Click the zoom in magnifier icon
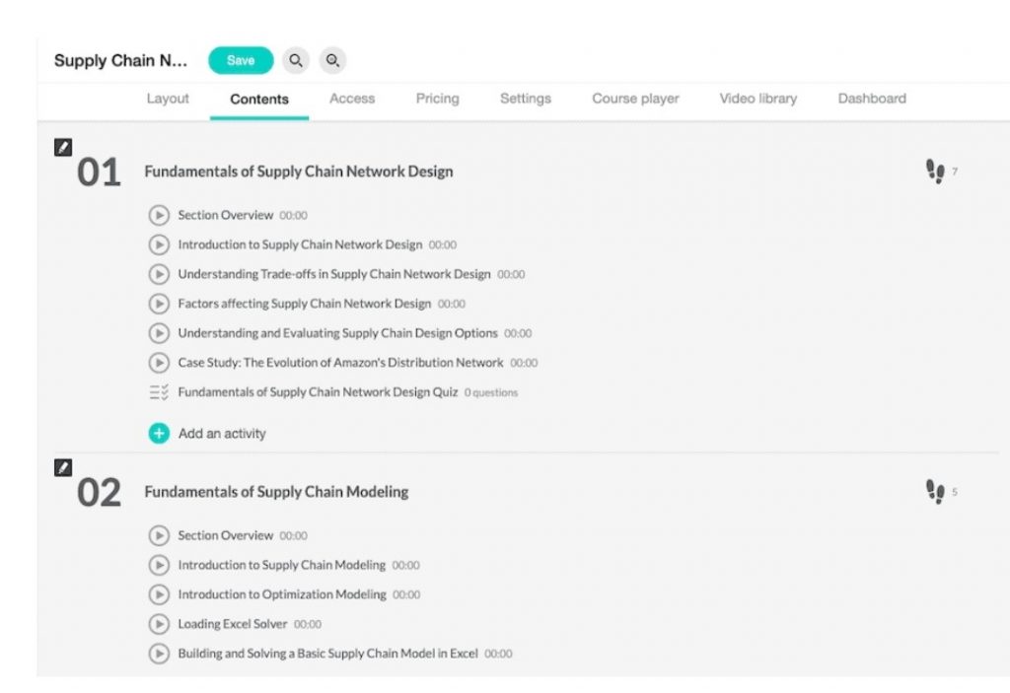This screenshot has height=693, width=1010. click(x=295, y=61)
